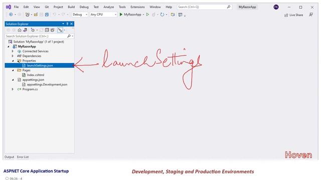Click the green Start debugging play icon

pyautogui.click(x=121, y=14)
